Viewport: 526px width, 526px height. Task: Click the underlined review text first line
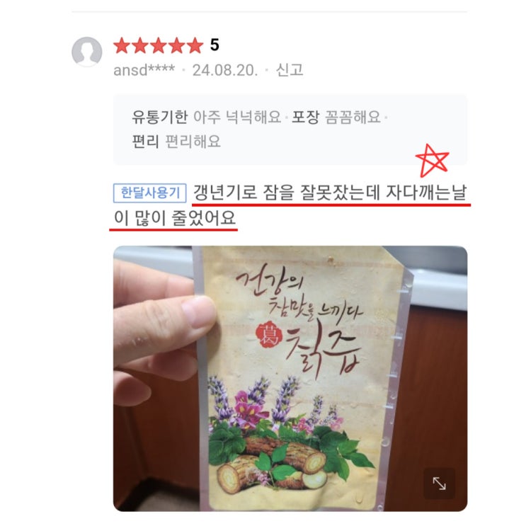(330, 193)
